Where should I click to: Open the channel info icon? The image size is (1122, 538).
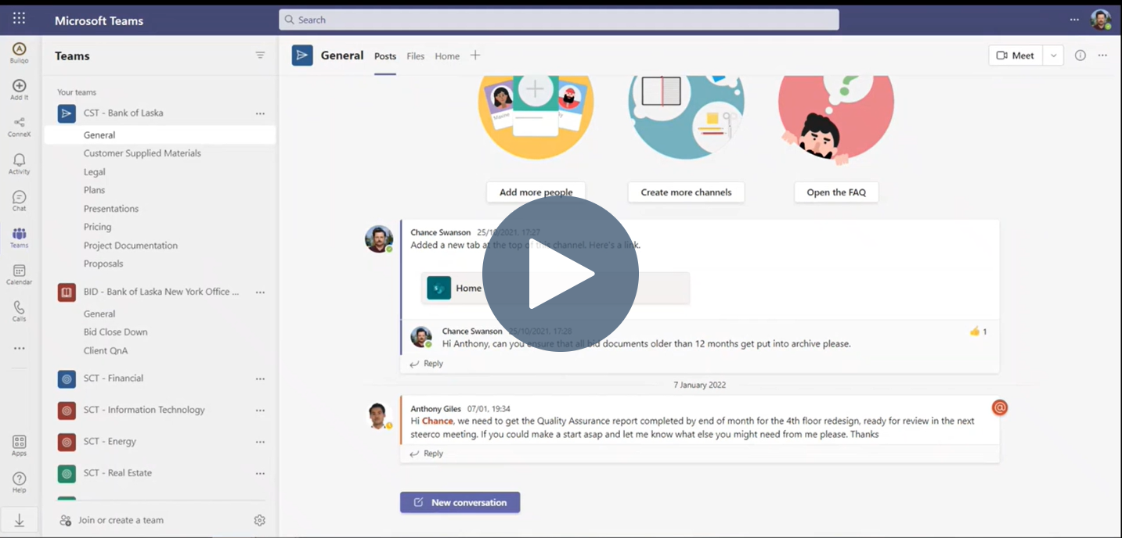coord(1081,56)
